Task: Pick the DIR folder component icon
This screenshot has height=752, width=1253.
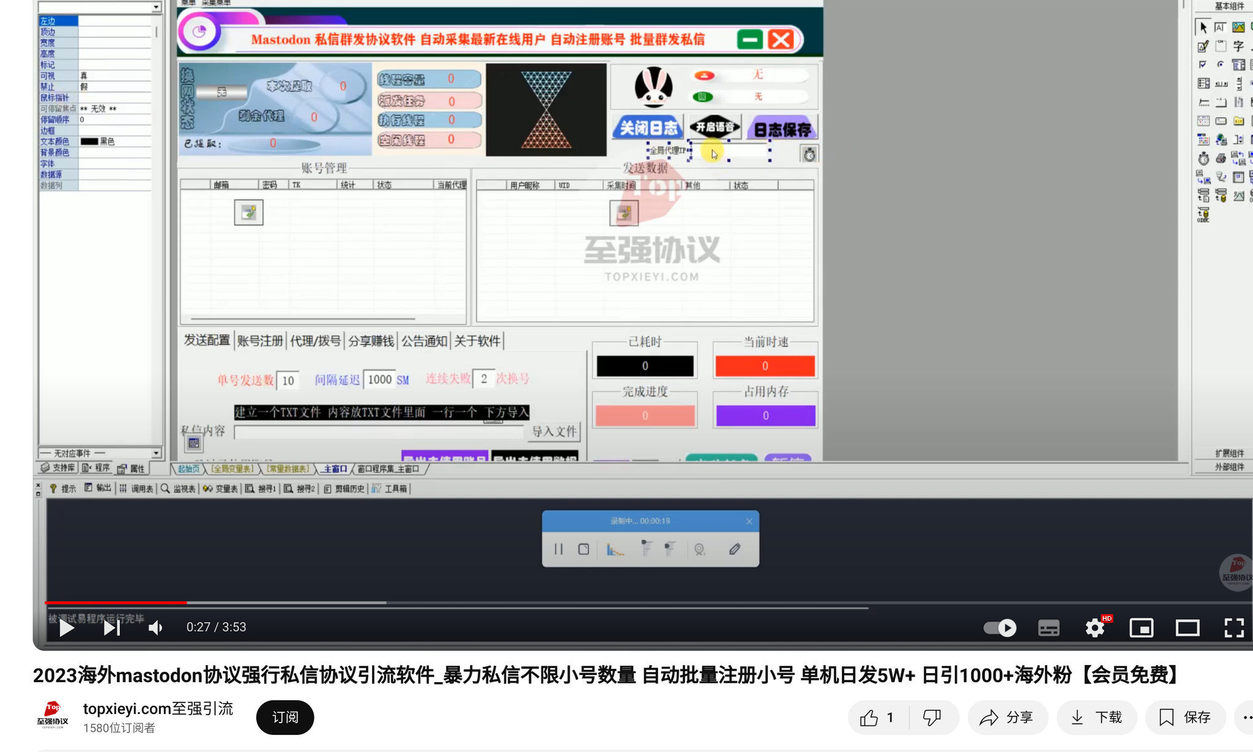Action: coord(1238,121)
